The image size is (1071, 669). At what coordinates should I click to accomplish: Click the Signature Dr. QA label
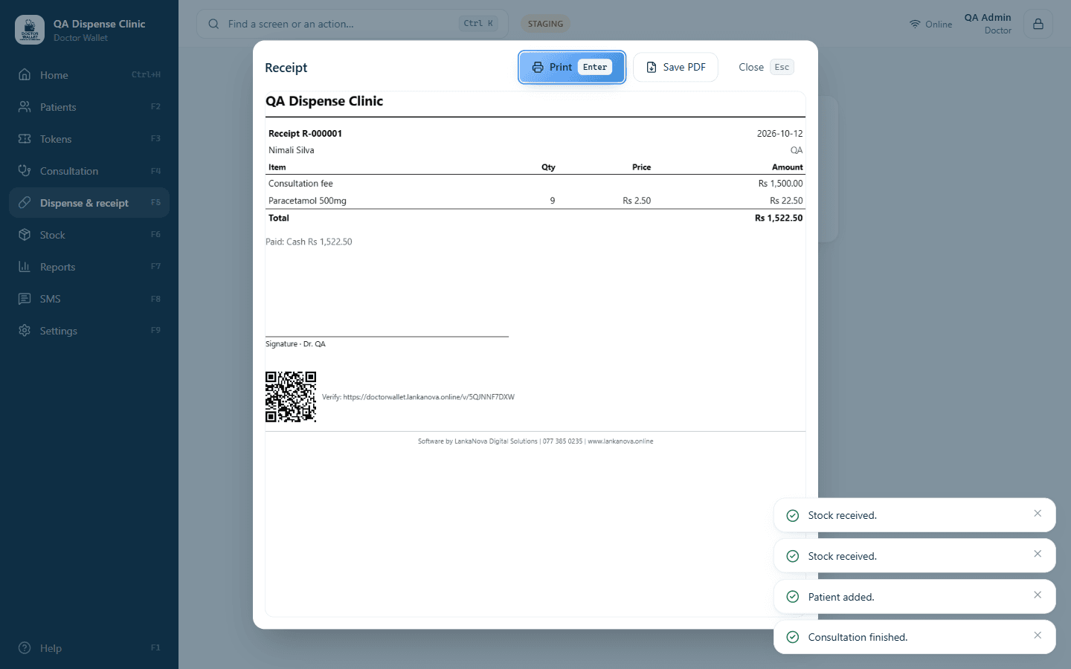click(295, 344)
